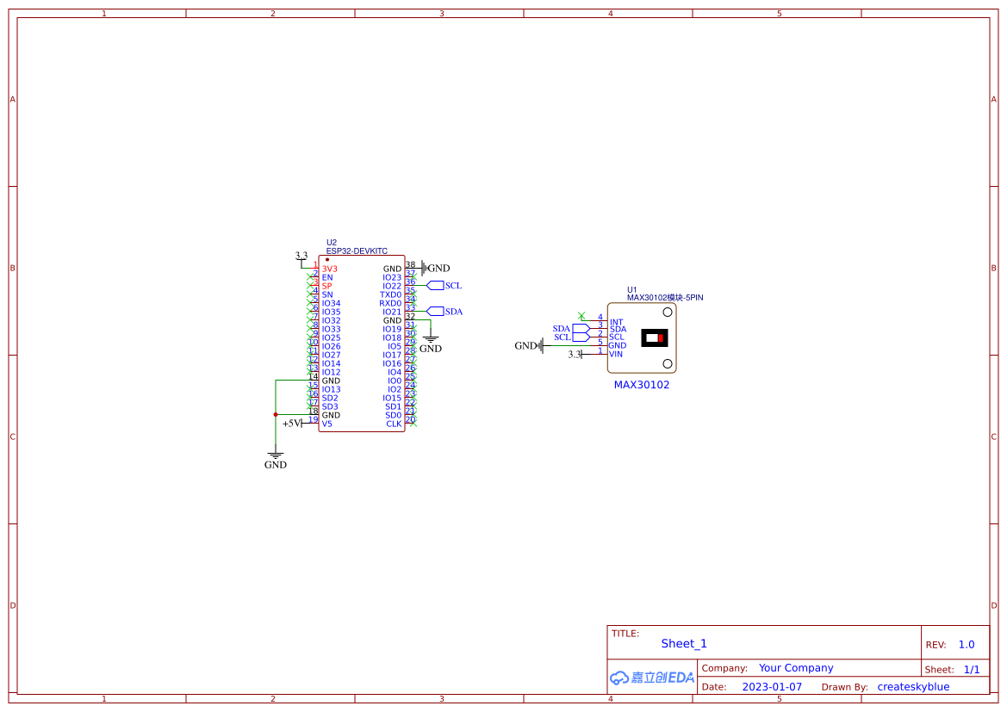Click the no-connect X marker on the INT pin
The width and height of the screenshot is (1007, 712).
point(581,316)
